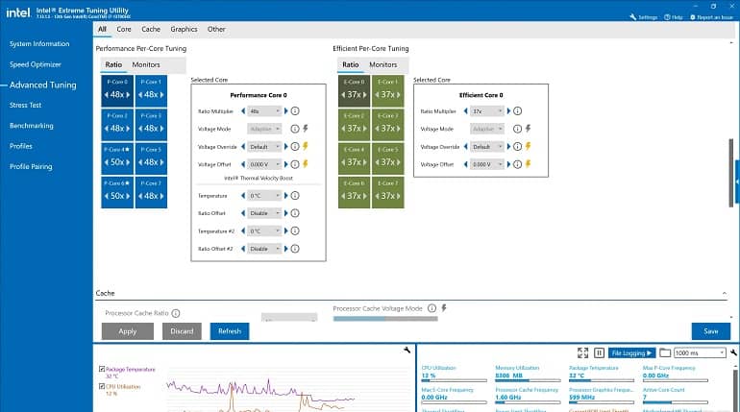Open graph settings wrench icon
This screenshot has width=740, height=412.
(407, 350)
